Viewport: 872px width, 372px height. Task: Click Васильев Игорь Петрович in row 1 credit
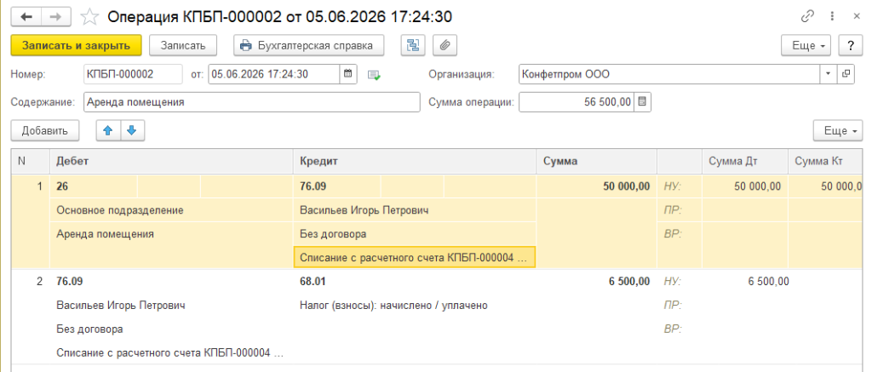pos(415,210)
